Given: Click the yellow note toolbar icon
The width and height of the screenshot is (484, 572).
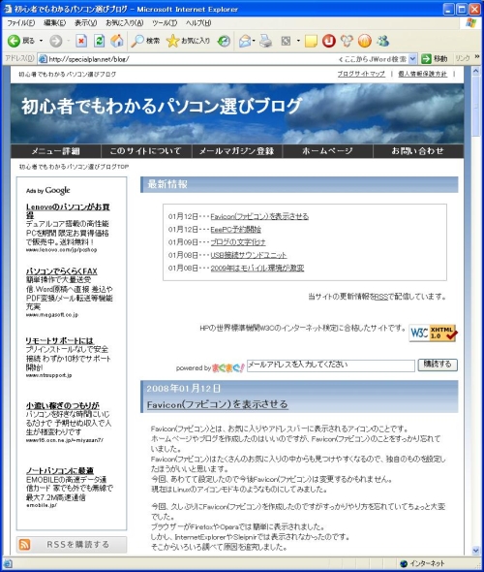Looking at the screenshot, I should [x=311, y=41].
